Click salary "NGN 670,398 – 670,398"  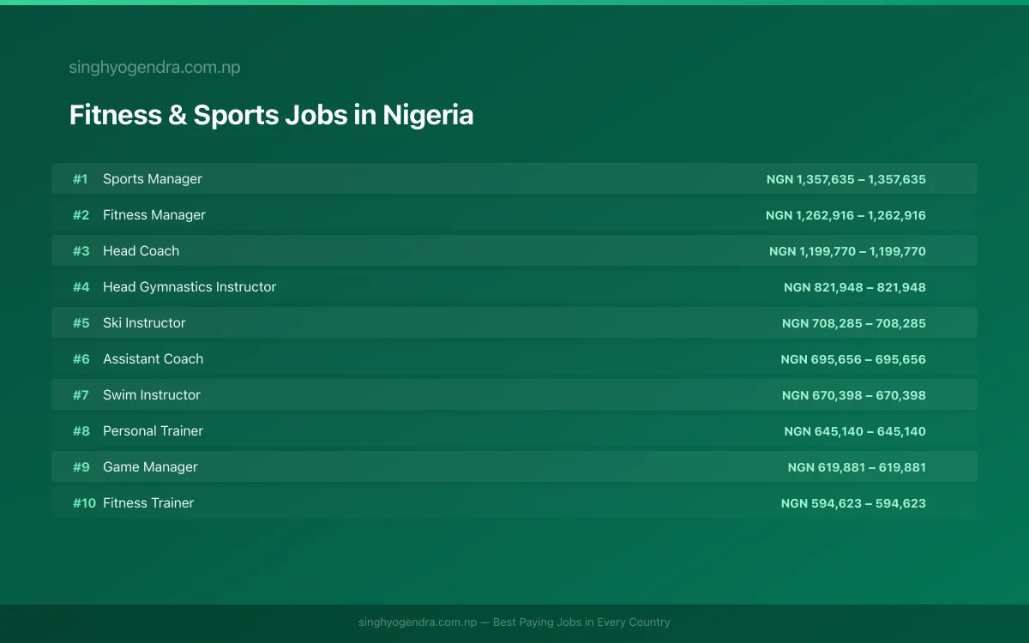pos(854,395)
